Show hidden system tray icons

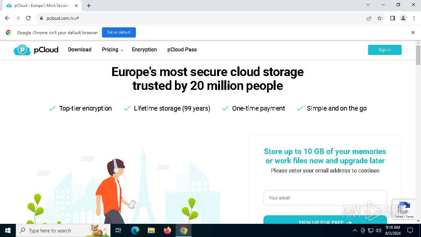355,230
